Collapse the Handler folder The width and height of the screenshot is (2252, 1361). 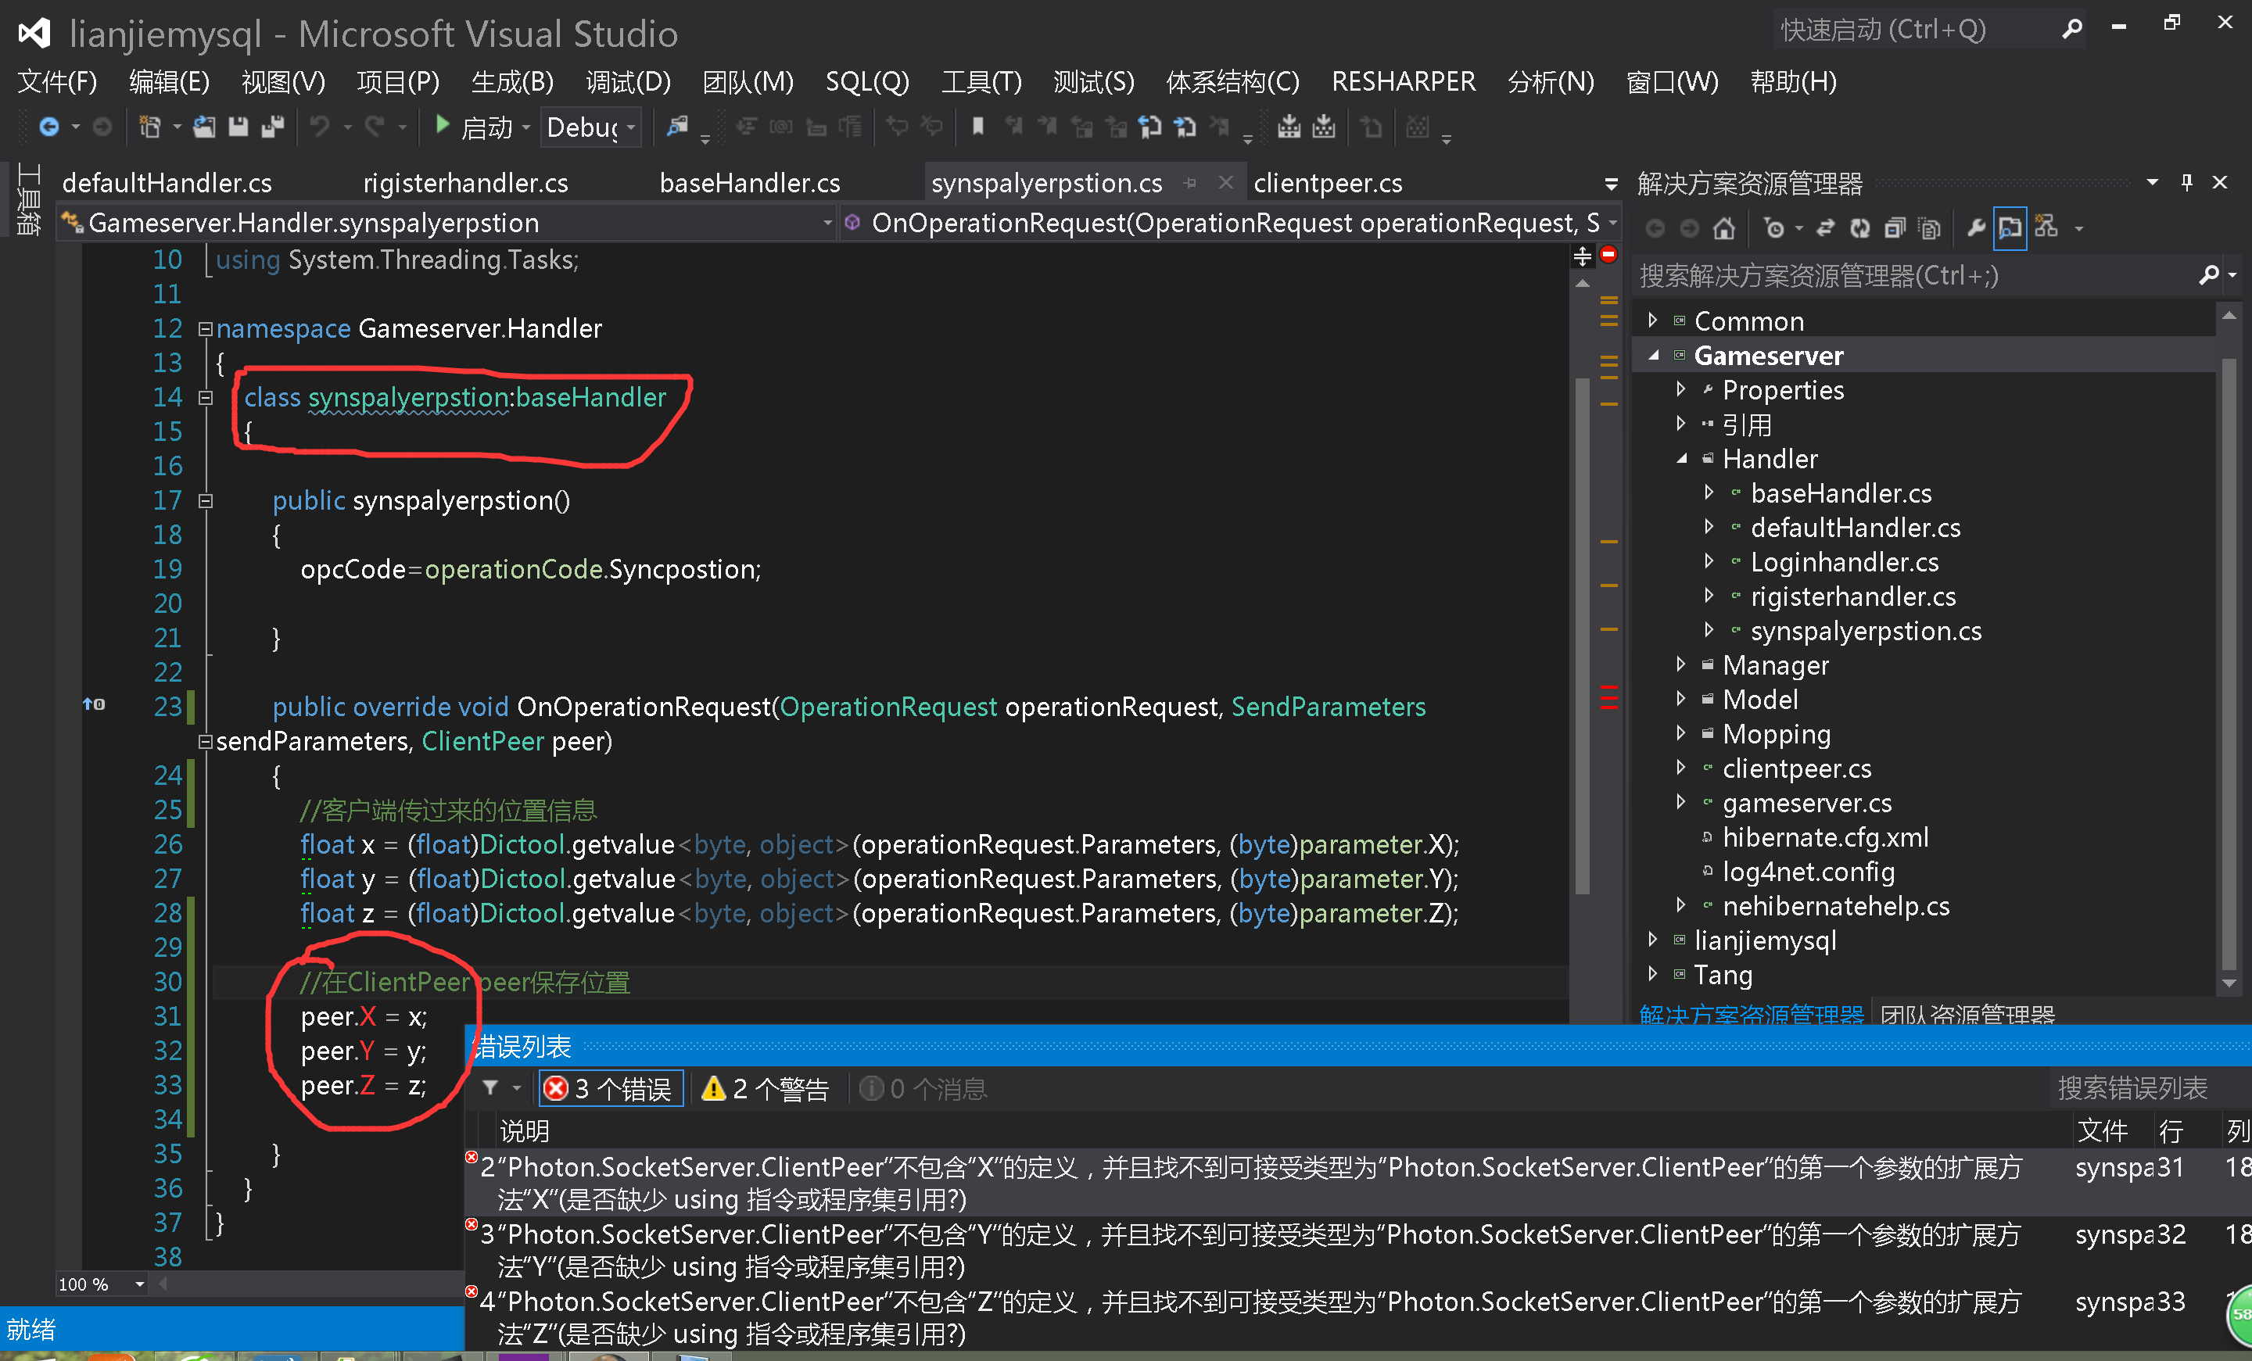click(x=1682, y=459)
